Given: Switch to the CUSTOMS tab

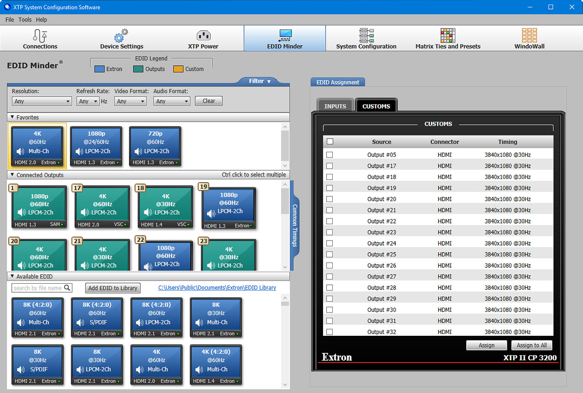Looking at the screenshot, I should pyautogui.click(x=376, y=106).
